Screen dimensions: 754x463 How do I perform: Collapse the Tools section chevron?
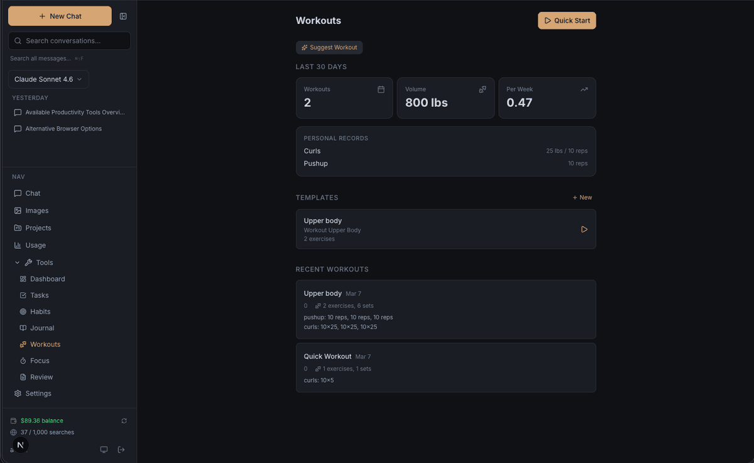(x=16, y=263)
